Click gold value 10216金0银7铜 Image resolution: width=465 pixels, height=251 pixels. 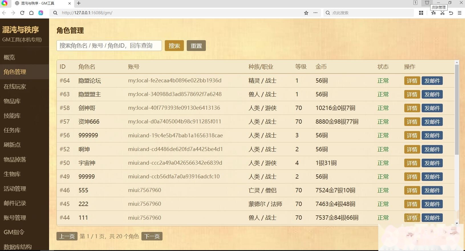click(335, 108)
